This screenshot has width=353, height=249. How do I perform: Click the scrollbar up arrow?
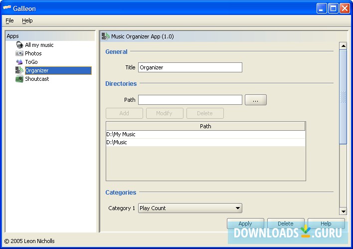point(343,46)
